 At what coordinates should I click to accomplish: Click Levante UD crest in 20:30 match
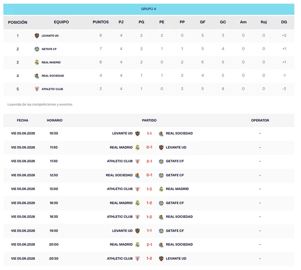coord(161,259)
